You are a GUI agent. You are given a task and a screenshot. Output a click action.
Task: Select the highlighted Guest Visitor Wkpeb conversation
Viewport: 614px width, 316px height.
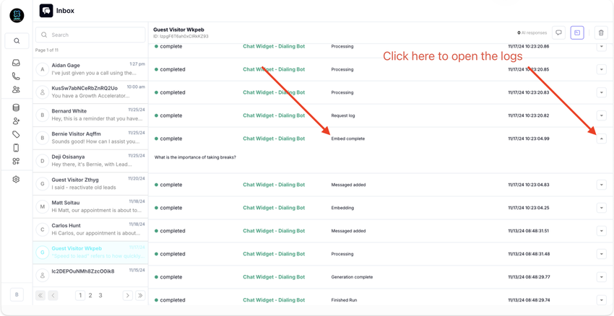[90, 253]
